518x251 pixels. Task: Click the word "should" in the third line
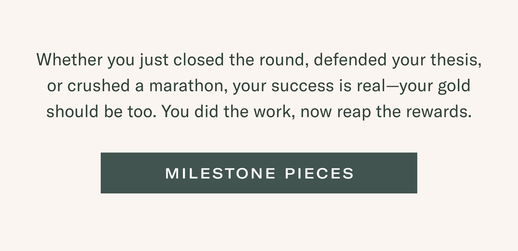coord(72,112)
